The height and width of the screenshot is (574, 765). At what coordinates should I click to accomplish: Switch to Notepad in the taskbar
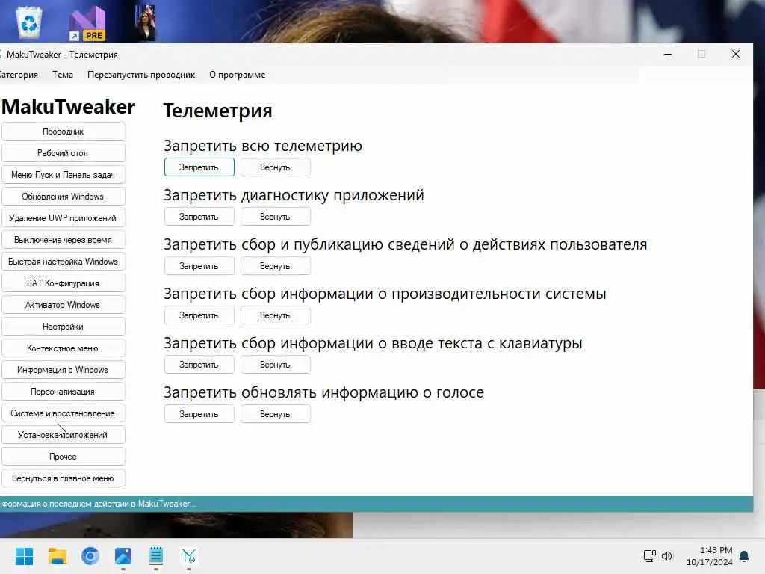click(156, 556)
